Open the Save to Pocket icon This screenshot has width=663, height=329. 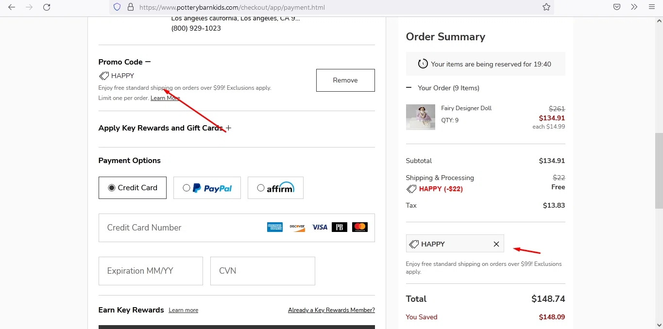point(616,7)
